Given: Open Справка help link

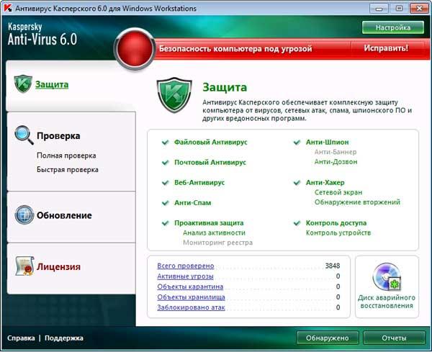Looking at the screenshot, I should [x=21, y=338].
